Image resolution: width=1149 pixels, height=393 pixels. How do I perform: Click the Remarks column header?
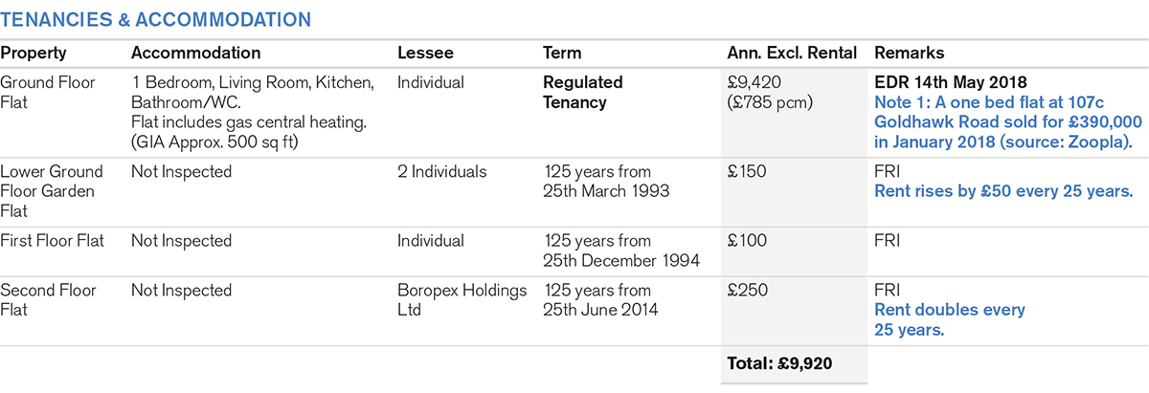coord(908,53)
